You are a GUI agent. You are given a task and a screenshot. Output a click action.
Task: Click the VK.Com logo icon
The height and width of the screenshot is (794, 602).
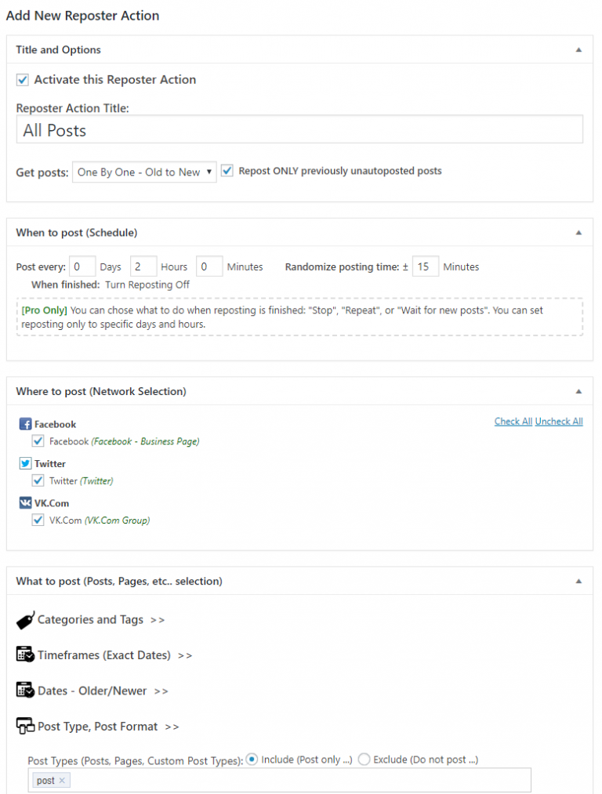[25, 503]
